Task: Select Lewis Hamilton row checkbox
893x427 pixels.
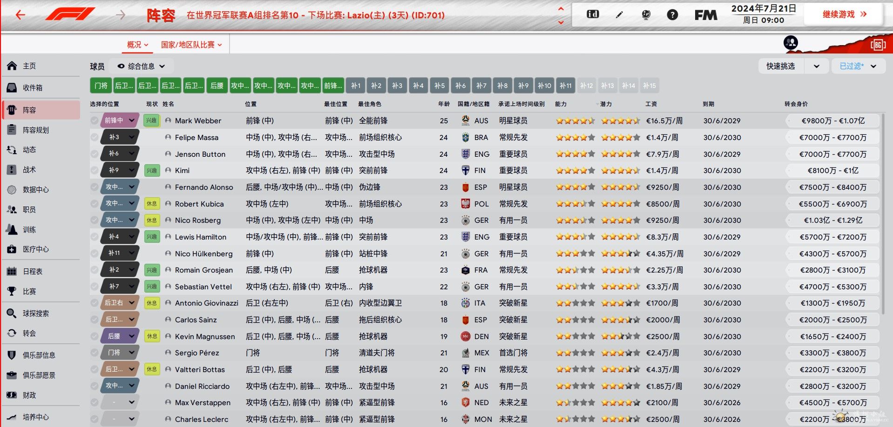Action: coord(95,237)
